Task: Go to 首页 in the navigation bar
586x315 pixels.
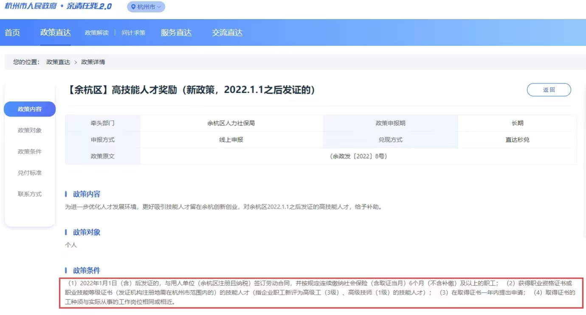Action: click(x=12, y=33)
